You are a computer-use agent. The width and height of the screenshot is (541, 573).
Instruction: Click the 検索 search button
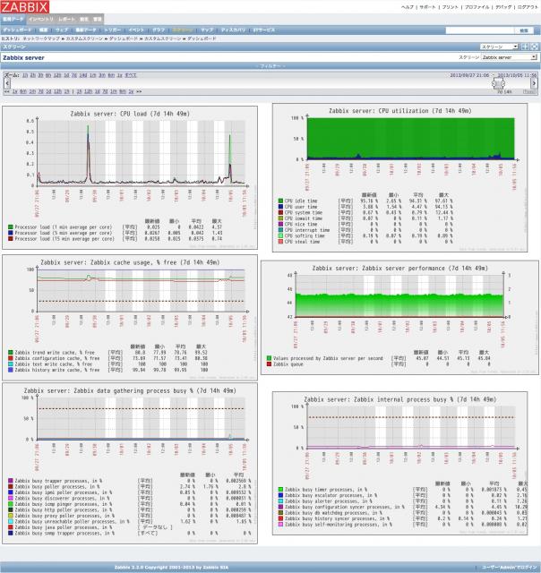click(x=524, y=30)
